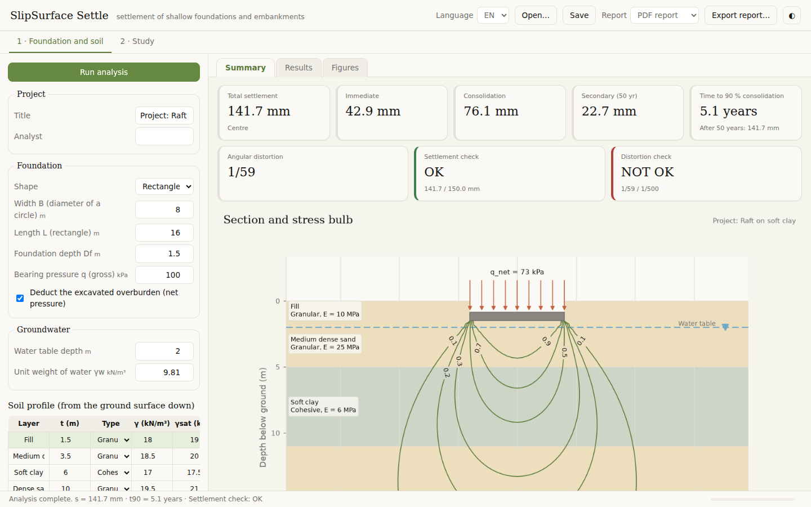811x507 pixels.
Task: Edit the project Title field
Action: pos(164,115)
